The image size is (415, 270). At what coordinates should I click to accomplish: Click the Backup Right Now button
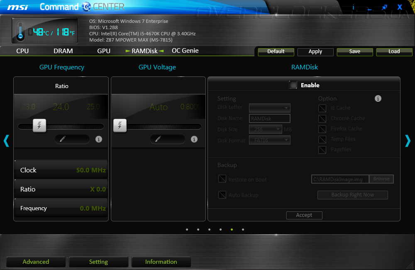pos(353,195)
